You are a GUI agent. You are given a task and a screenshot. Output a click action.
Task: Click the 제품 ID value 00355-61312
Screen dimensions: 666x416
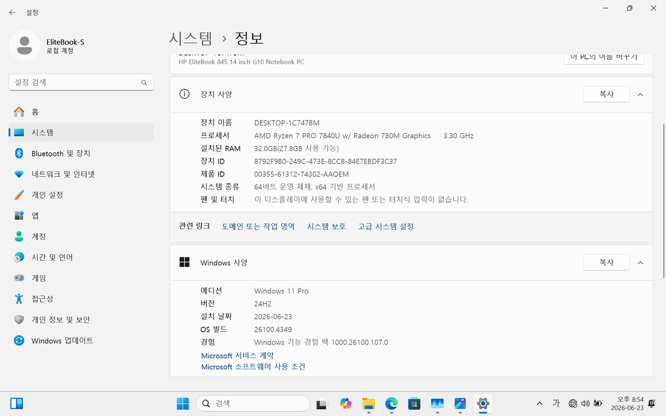pyautogui.click(x=301, y=174)
